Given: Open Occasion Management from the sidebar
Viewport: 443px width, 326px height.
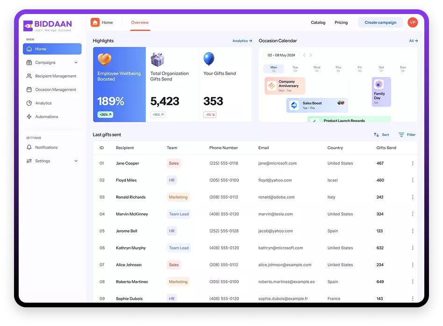Looking at the screenshot, I should pyautogui.click(x=29, y=89).
